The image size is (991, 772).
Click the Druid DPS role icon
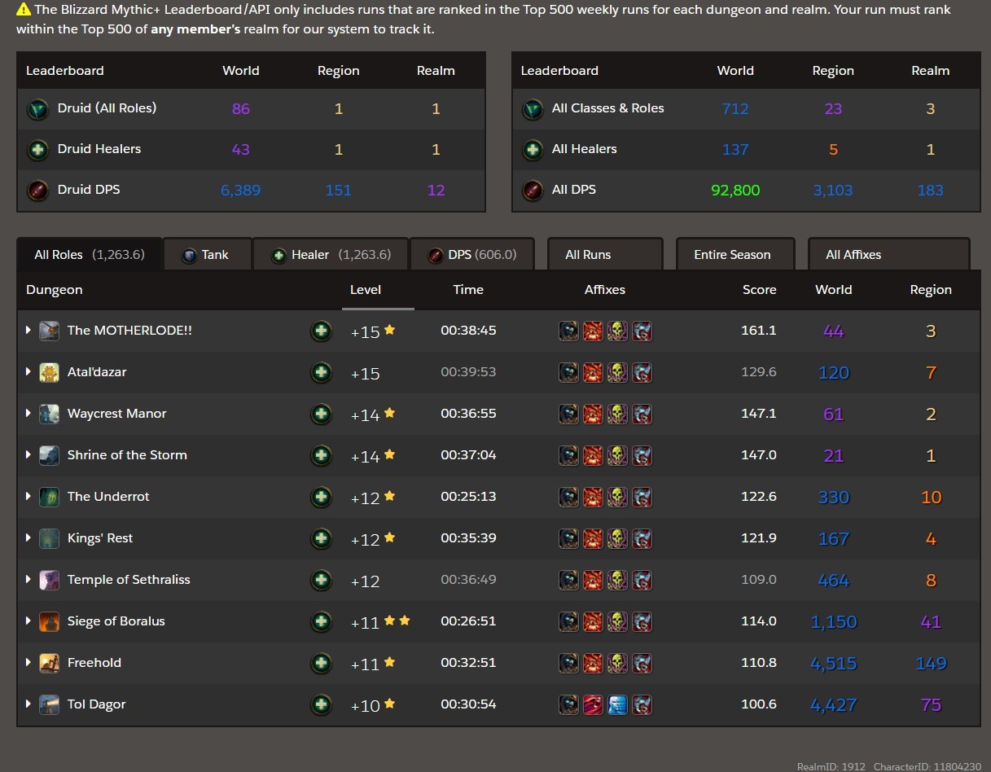tap(37, 191)
